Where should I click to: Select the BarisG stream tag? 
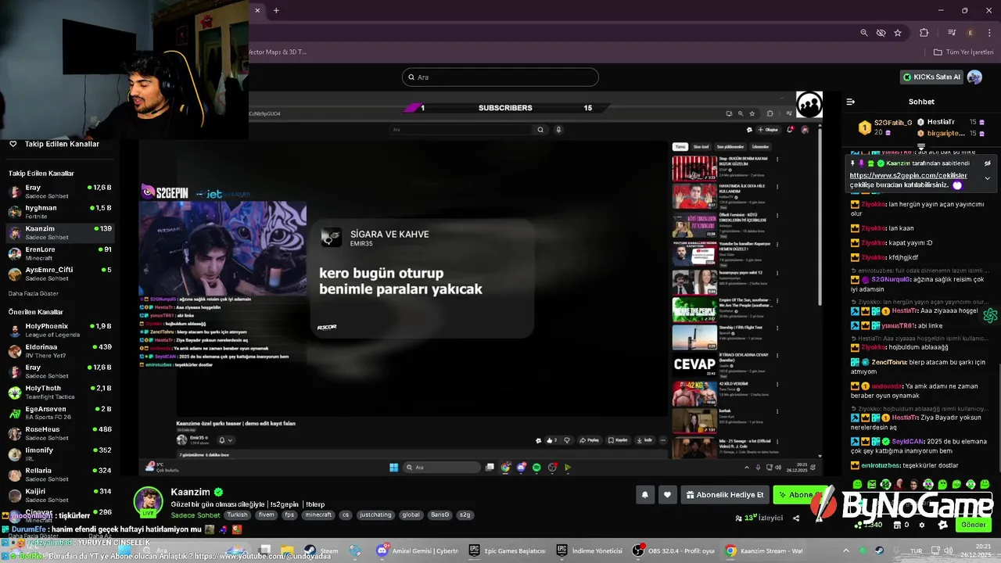(440, 515)
